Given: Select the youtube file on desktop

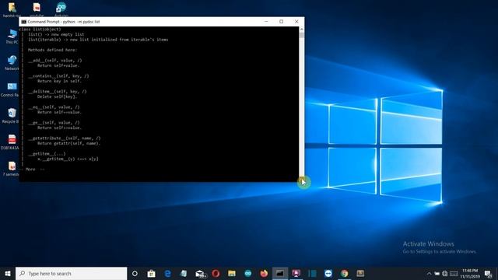Looking at the screenshot, I should point(37,9).
